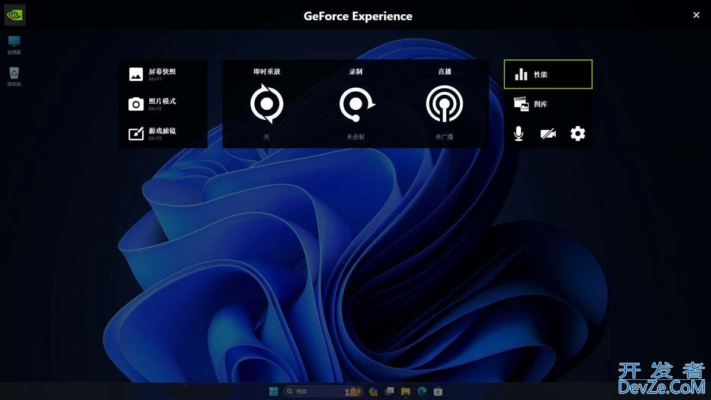Open Copilot icon on taskbar
This screenshot has width=711, height=400.
(x=373, y=391)
